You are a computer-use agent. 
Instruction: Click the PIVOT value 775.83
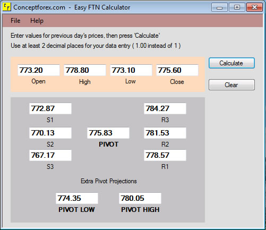click(108, 133)
